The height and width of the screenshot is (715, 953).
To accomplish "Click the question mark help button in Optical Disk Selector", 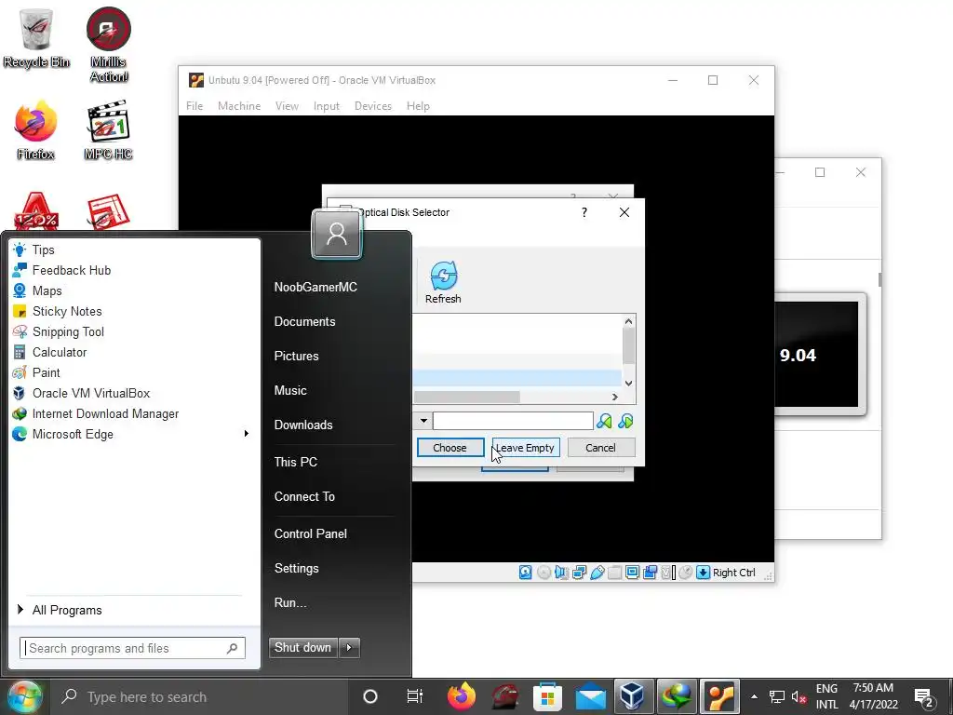I will click(584, 212).
